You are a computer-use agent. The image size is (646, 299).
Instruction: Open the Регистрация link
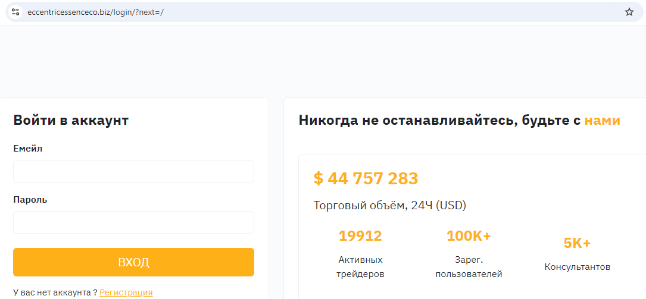pyautogui.click(x=126, y=292)
